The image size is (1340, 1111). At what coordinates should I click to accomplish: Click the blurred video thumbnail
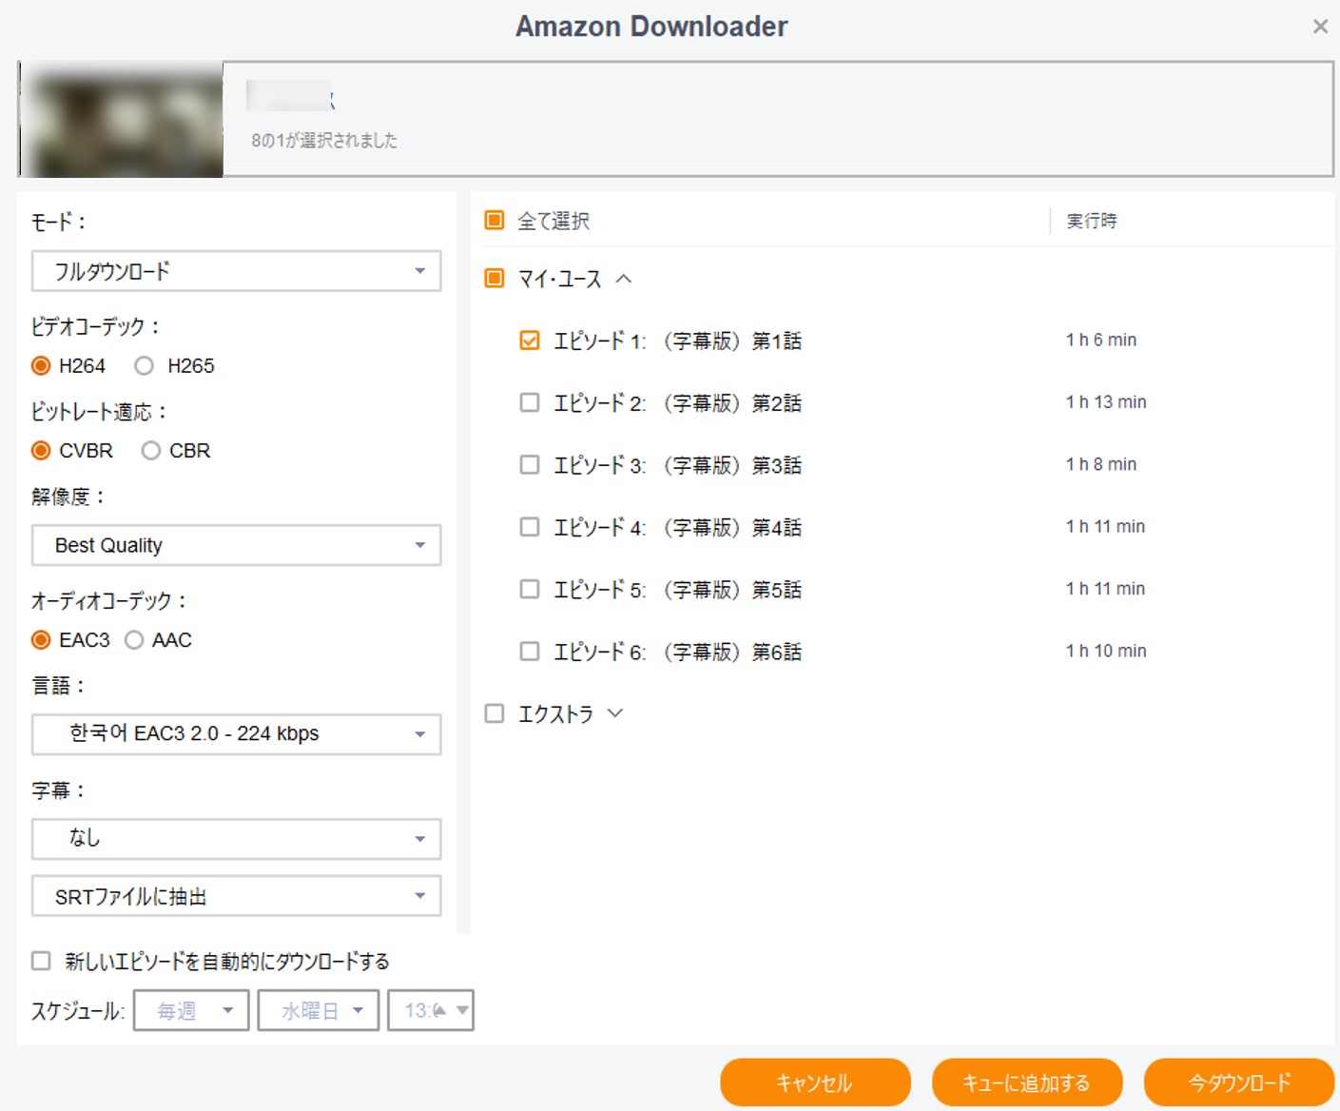pos(121,119)
